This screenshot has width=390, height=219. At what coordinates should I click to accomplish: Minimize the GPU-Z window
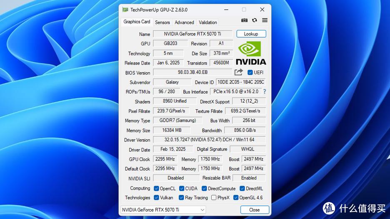coord(226,10)
